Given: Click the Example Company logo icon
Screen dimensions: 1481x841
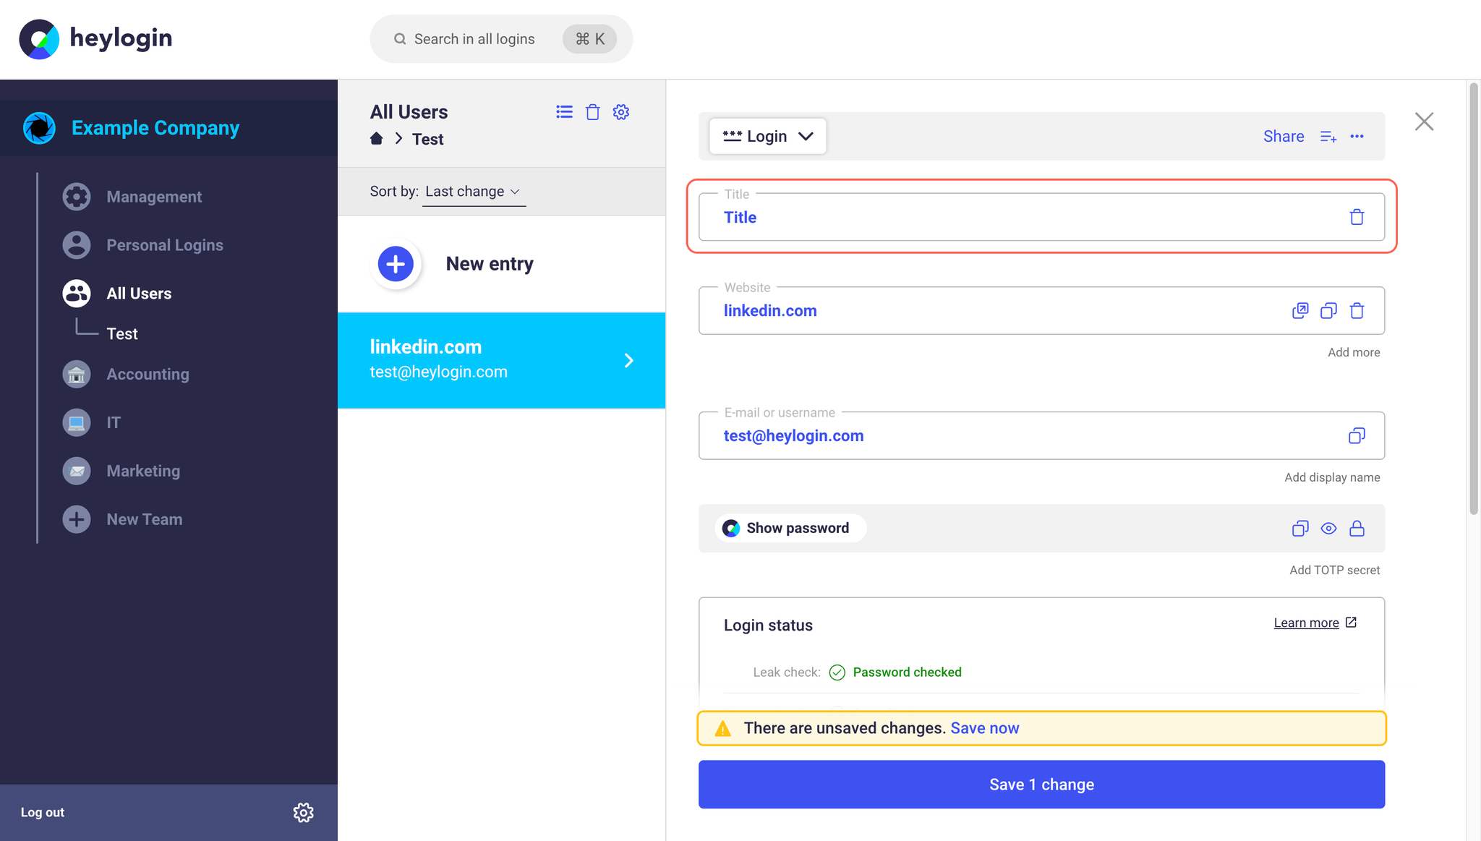Looking at the screenshot, I should tap(39, 128).
